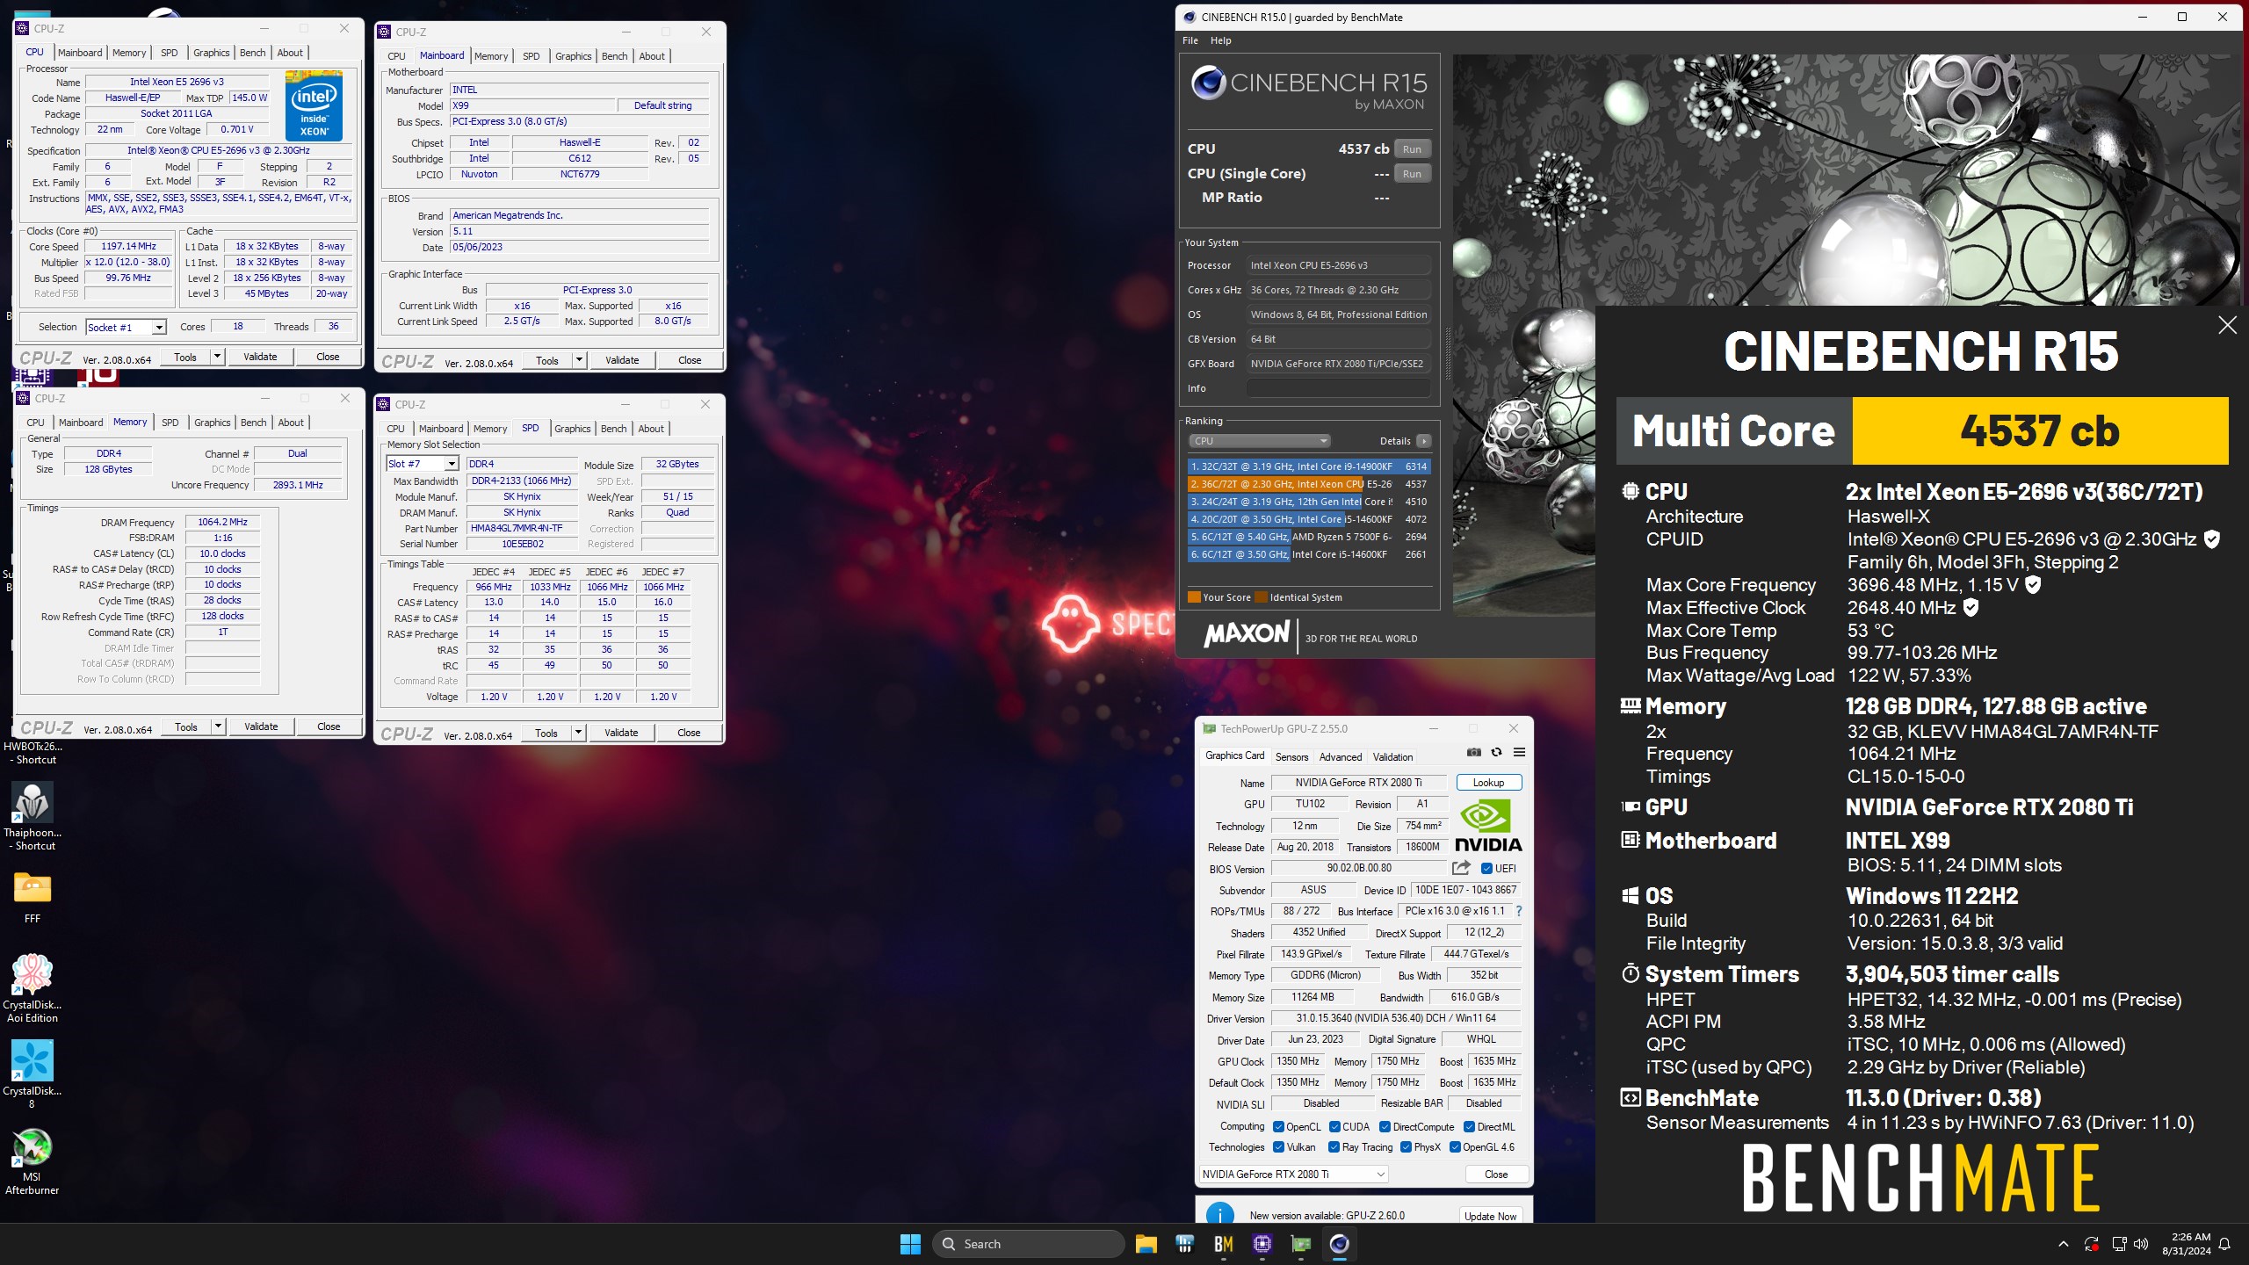This screenshot has width=2249, height=1265.
Task: Open the GPU-Z hamburger menu
Action: 1519,752
